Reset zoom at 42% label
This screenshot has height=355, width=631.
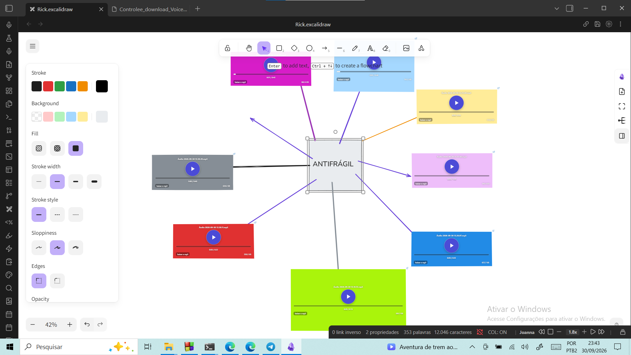click(51, 324)
